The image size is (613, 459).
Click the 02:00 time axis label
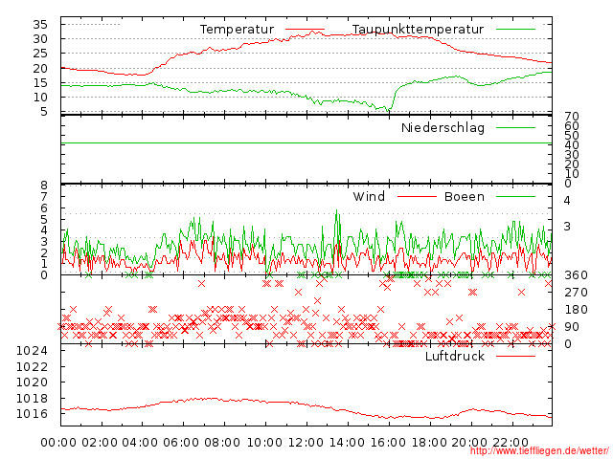coord(100,443)
